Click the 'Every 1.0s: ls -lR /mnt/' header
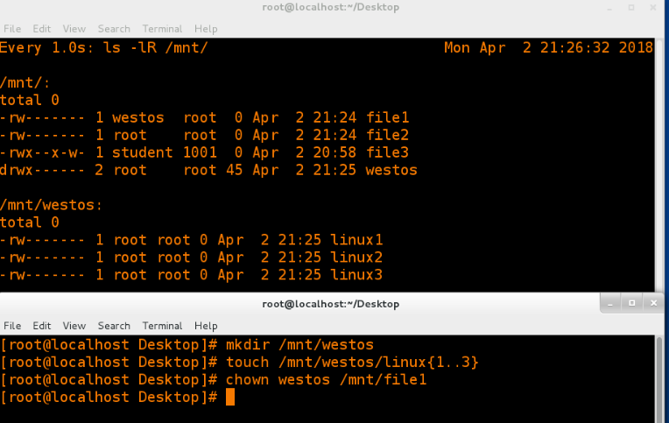The height and width of the screenshot is (423, 669). click(104, 47)
